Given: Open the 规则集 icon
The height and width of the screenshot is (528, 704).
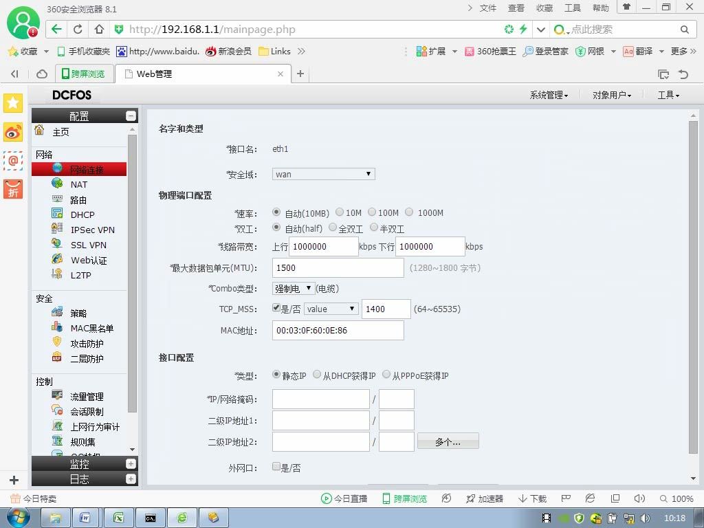Looking at the screenshot, I should tap(57, 441).
